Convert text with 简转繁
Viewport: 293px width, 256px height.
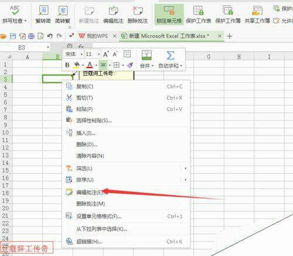(x=63, y=15)
